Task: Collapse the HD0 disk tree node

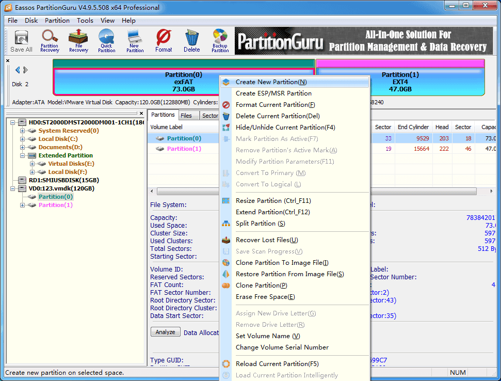Action: (x=12, y=122)
